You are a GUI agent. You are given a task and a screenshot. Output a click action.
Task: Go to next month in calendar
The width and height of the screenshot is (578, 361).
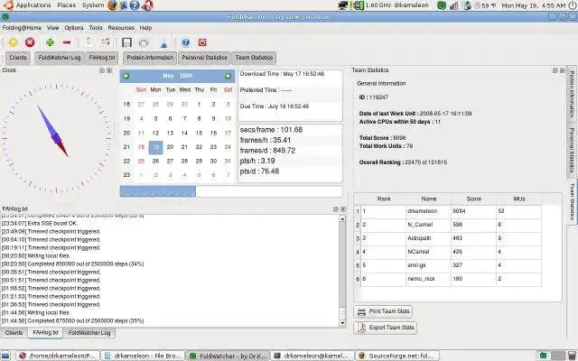[228, 76]
